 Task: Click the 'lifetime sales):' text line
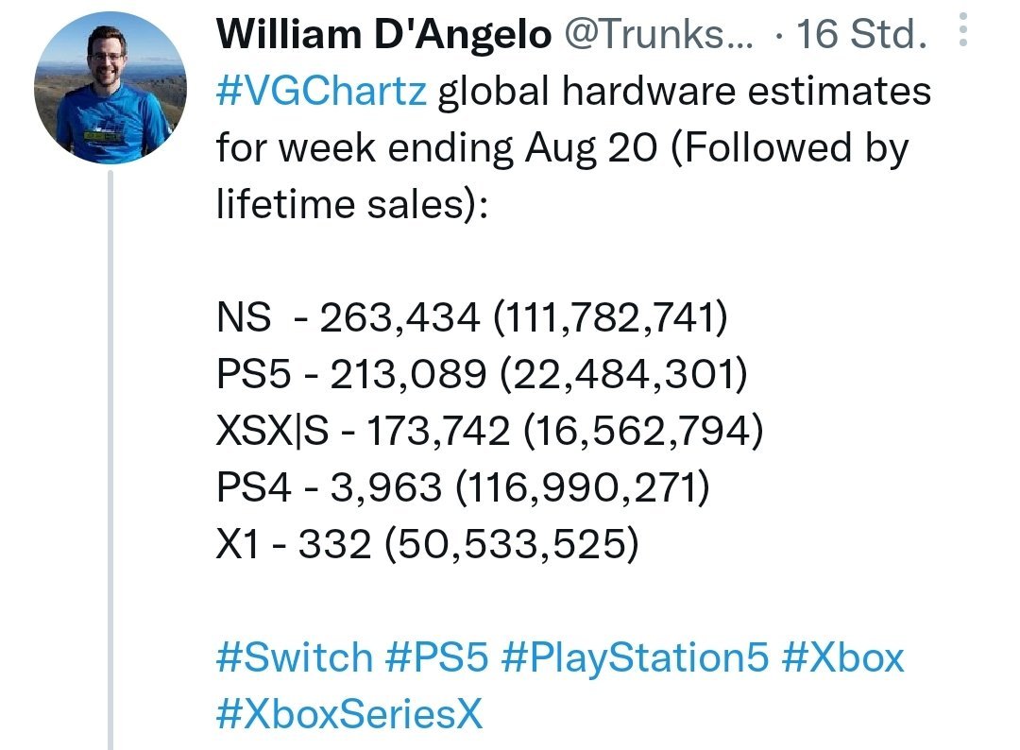[352, 204]
